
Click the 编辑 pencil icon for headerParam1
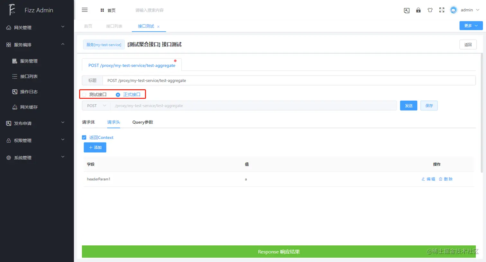coord(423,179)
